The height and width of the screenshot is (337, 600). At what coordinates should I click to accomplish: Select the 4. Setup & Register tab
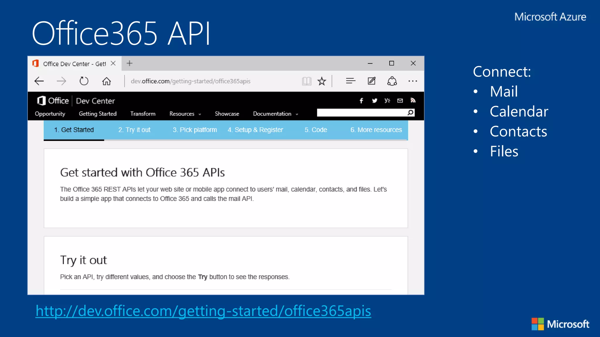pos(255,130)
